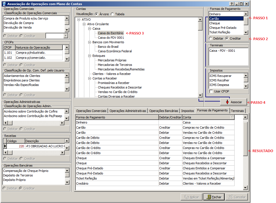Collapse the Bancos com Movimento node

click(90, 42)
